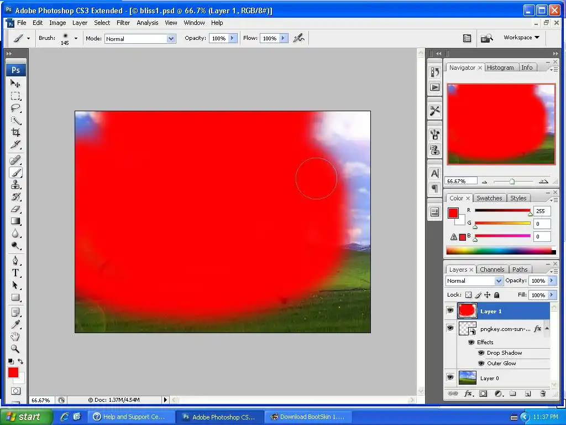Select the Crop tool
566x425 pixels.
[15, 132]
